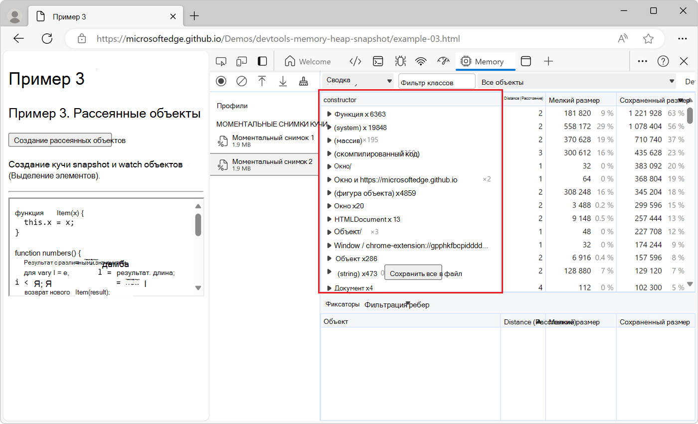
Task: Click the Создание рассеянных объектов button
Action: [60, 140]
